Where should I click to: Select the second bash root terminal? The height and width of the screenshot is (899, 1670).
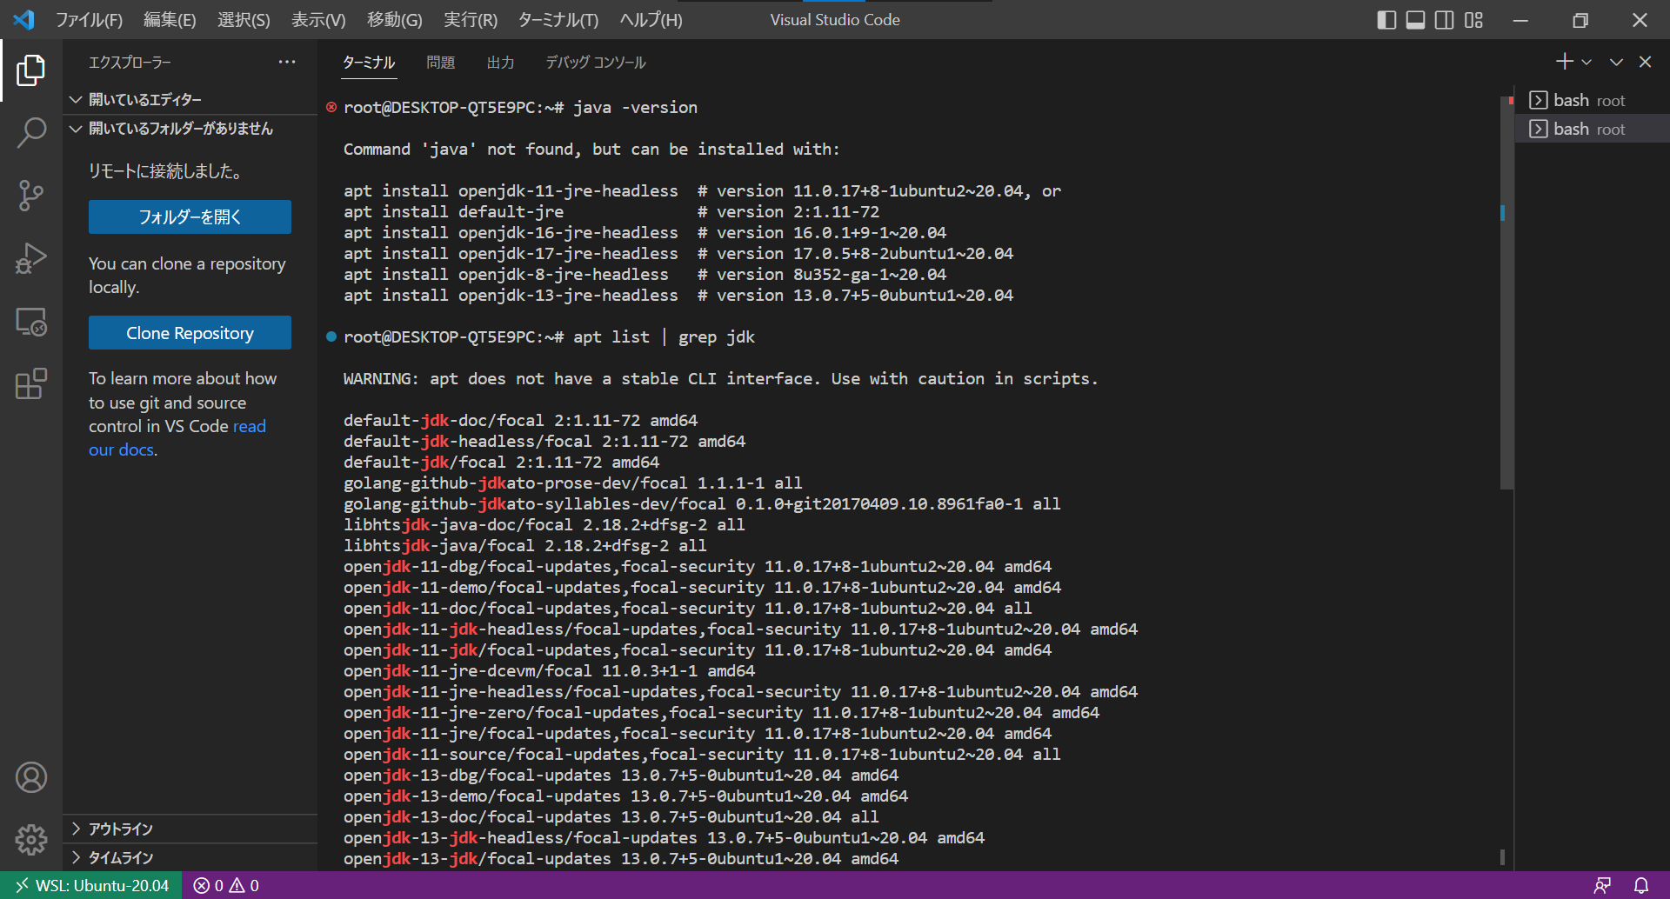coord(1592,129)
